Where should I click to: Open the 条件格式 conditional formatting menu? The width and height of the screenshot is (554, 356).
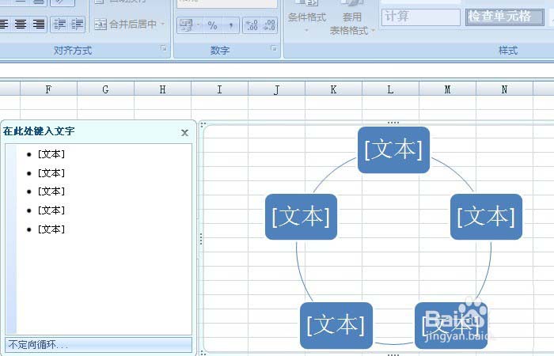(x=306, y=17)
